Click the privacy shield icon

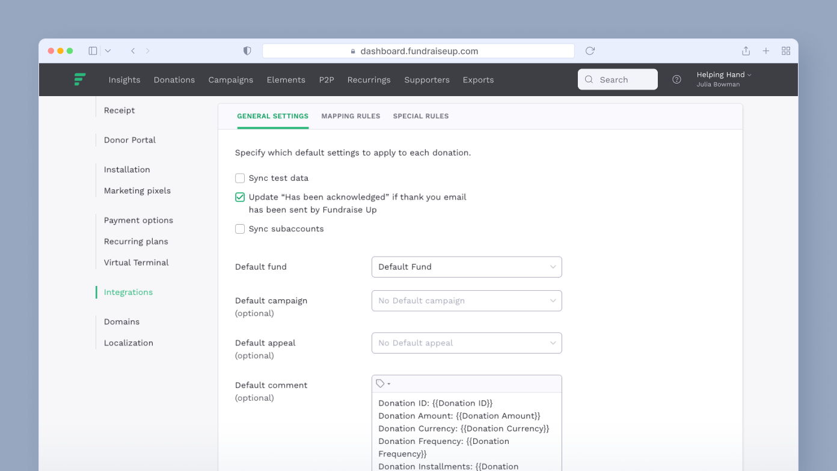pyautogui.click(x=247, y=51)
